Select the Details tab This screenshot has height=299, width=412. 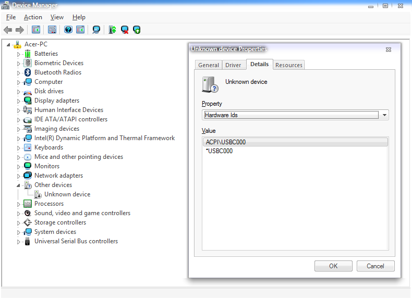(x=259, y=64)
